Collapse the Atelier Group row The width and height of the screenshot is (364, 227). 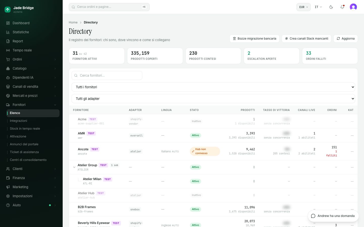(x=74, y=167)
